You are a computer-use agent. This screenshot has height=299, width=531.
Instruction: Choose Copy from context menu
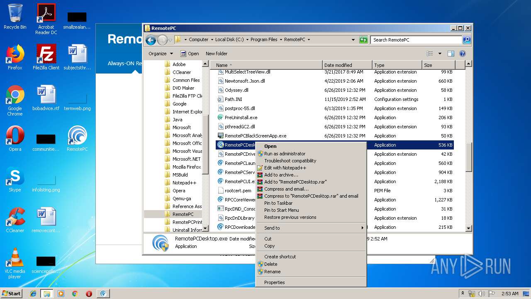pyautogui.click(x=311, y=246)
